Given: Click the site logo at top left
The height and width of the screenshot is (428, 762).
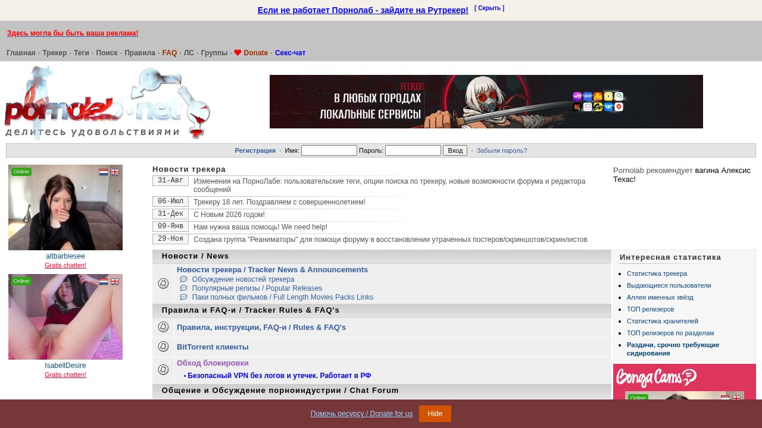Looking at the screenshot, I should click(x=108, y=103).
